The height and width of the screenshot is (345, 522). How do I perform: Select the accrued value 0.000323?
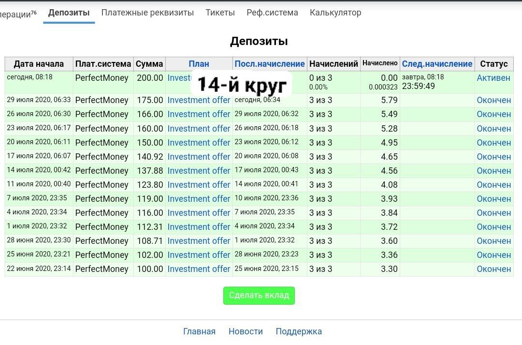point(383,87)
